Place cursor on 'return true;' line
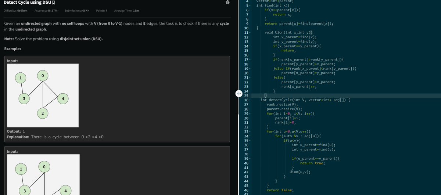The width and height of the screenshot is (441, 195). click(x=312, y=163)
